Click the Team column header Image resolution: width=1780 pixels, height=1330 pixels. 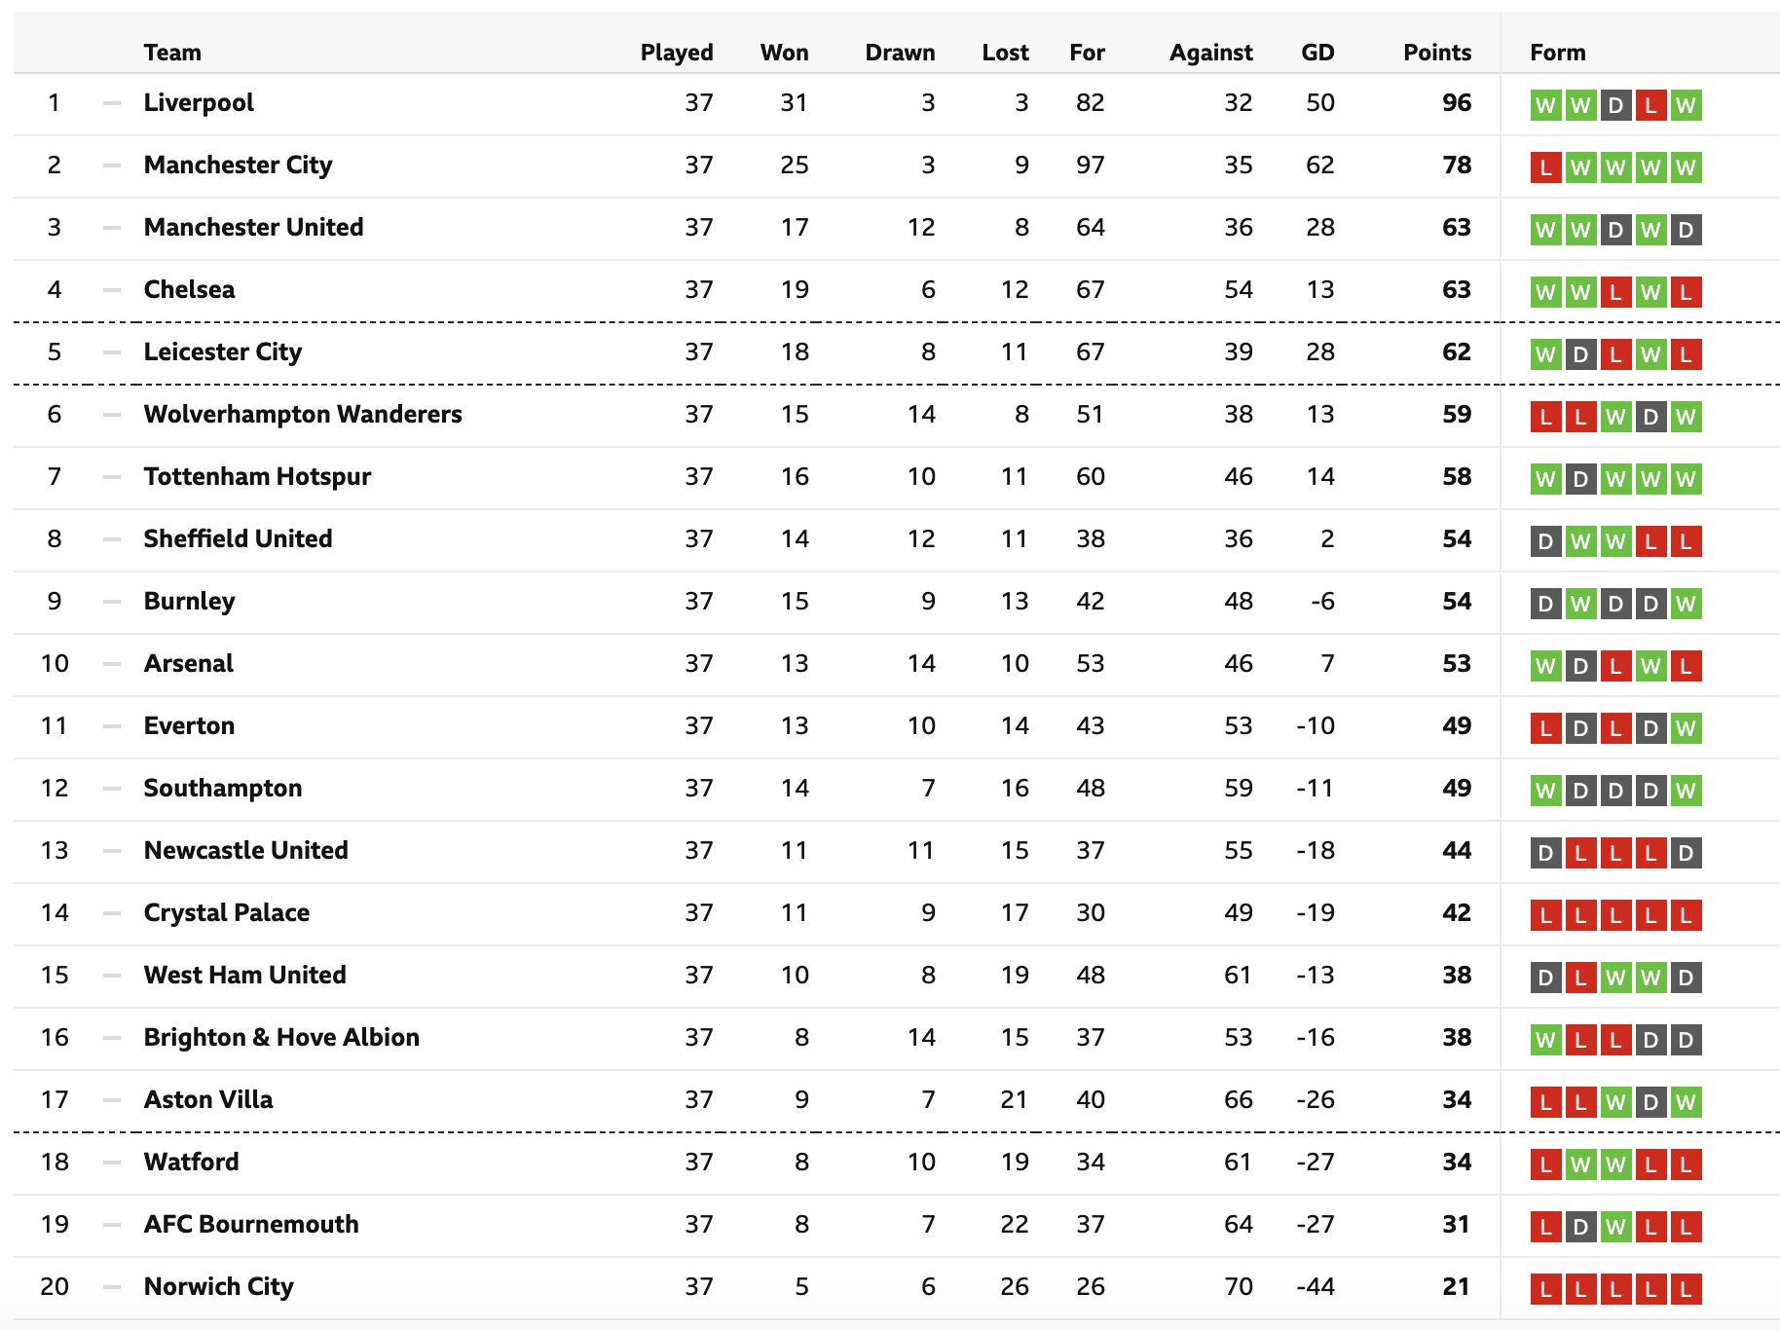tap(172, 53)
